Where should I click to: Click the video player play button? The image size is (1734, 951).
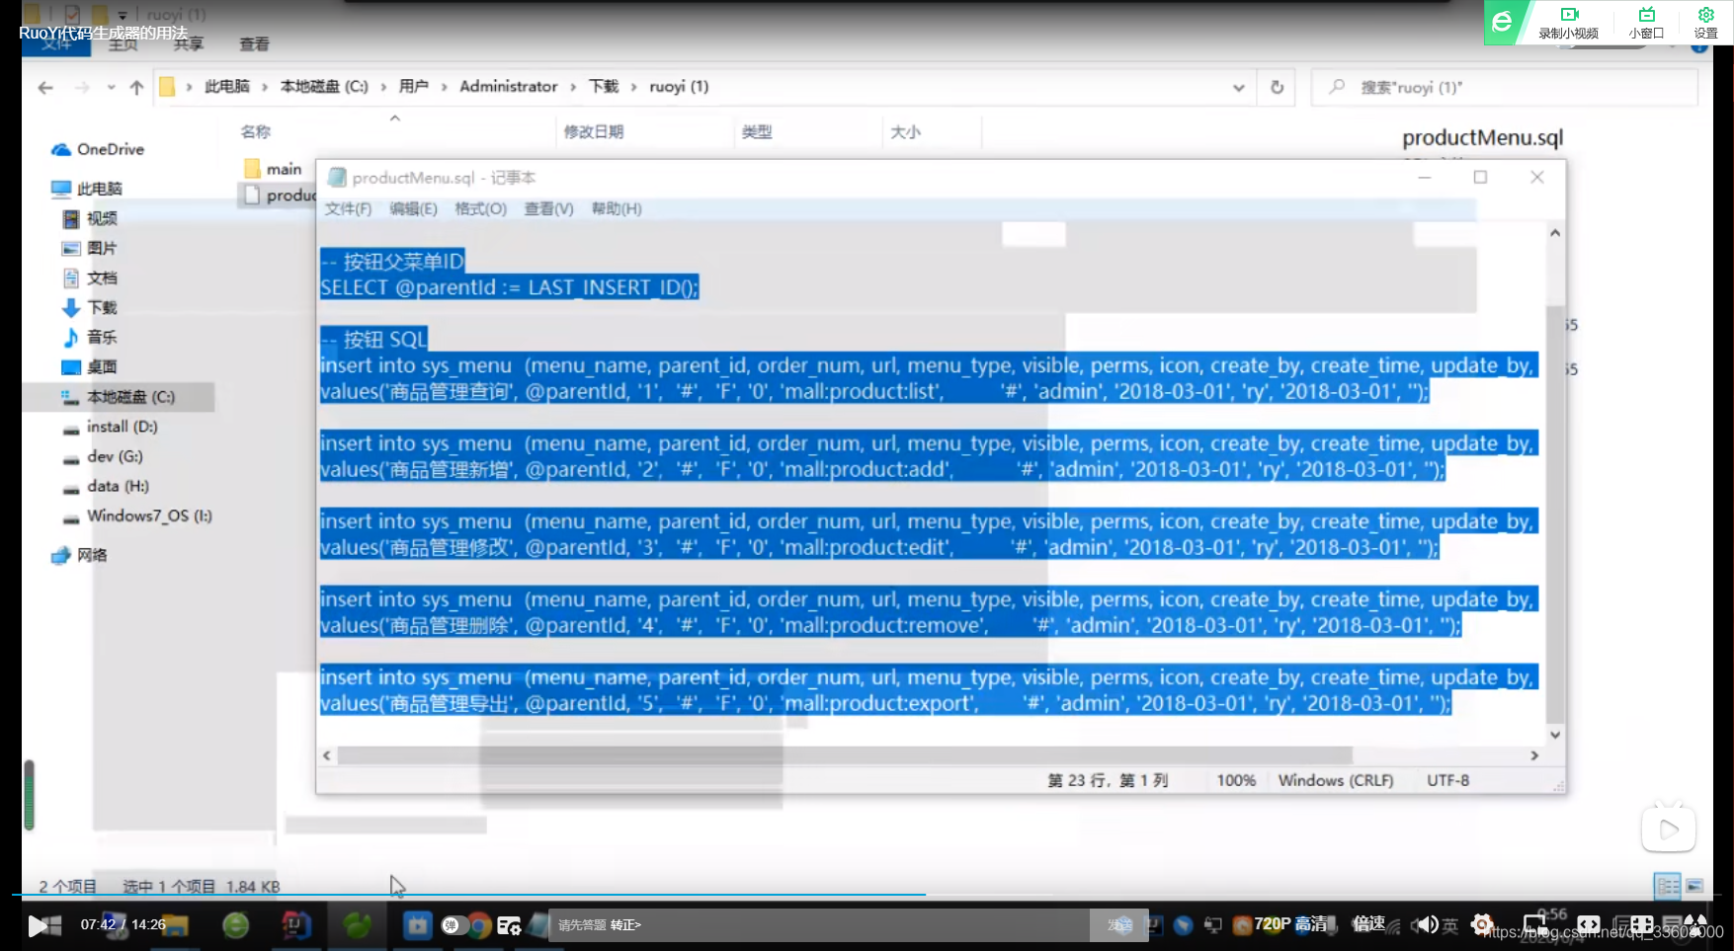tap(40, 925)
